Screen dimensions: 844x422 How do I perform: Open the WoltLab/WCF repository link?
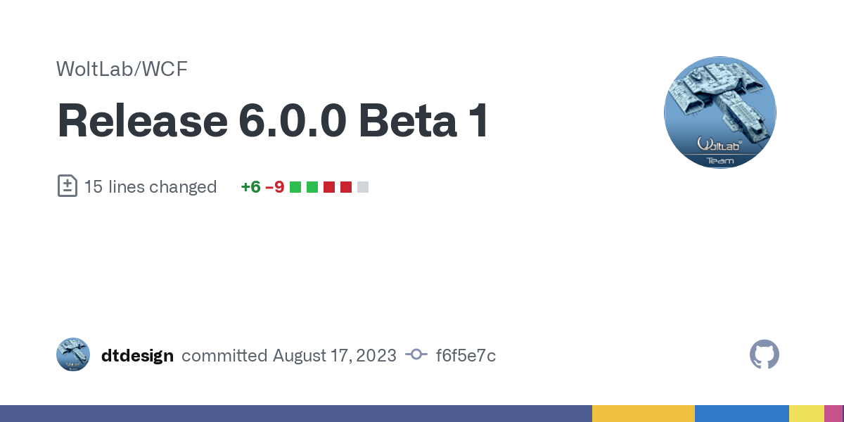pyautogui.click(x=122, y=69)
